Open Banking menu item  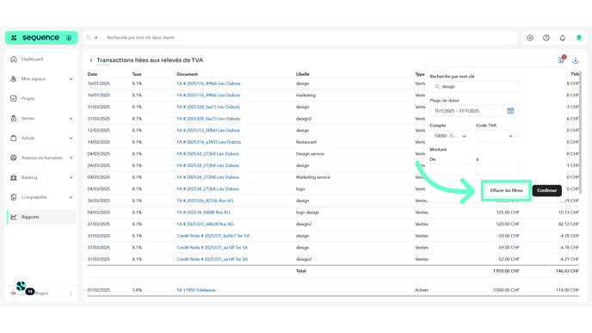click(29, 177)
